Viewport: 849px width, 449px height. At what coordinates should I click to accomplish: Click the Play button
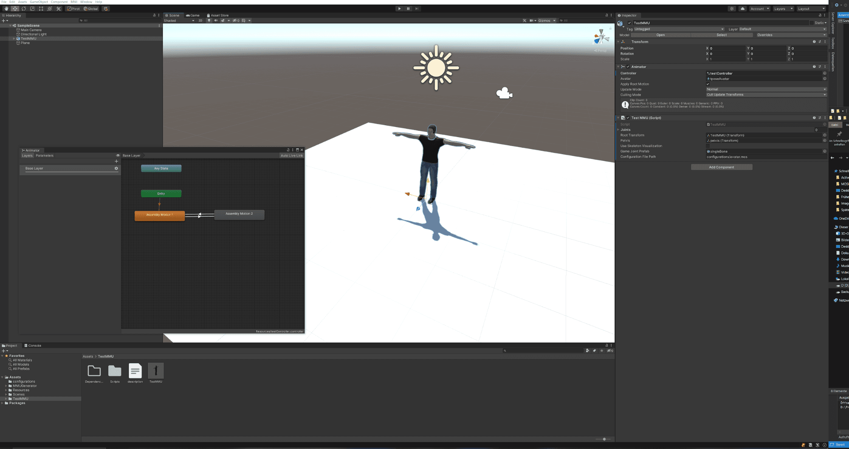[399, 8]
